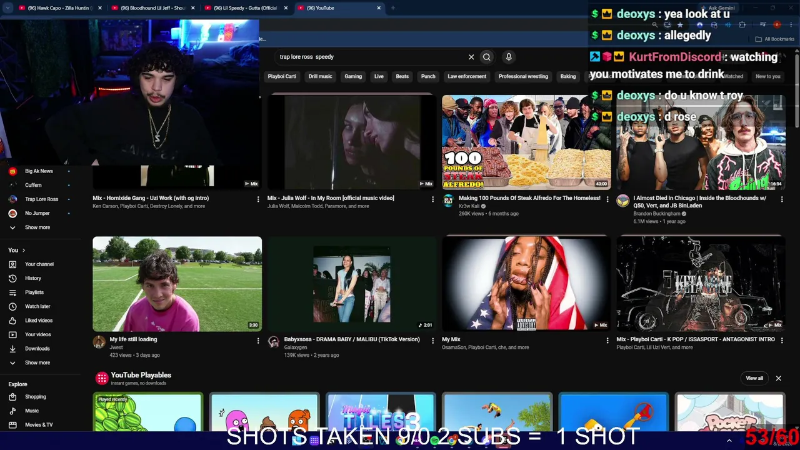800x450 pixels.
Task: Open Jwest channel avatar
Action: [x=99, y=341]
